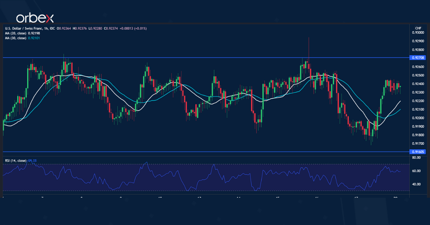Click the 0.92600 price axis value
Screen dimensions: 430x225
pos(418,67)
